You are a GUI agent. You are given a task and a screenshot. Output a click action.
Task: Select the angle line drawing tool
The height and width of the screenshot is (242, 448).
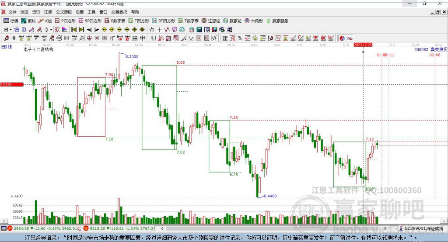click(x=184, y=38)
